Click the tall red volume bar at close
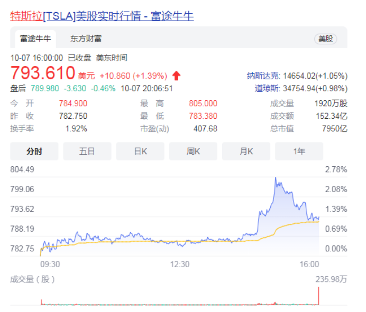Viewport: 366px width, 312px height. point(319,296)
